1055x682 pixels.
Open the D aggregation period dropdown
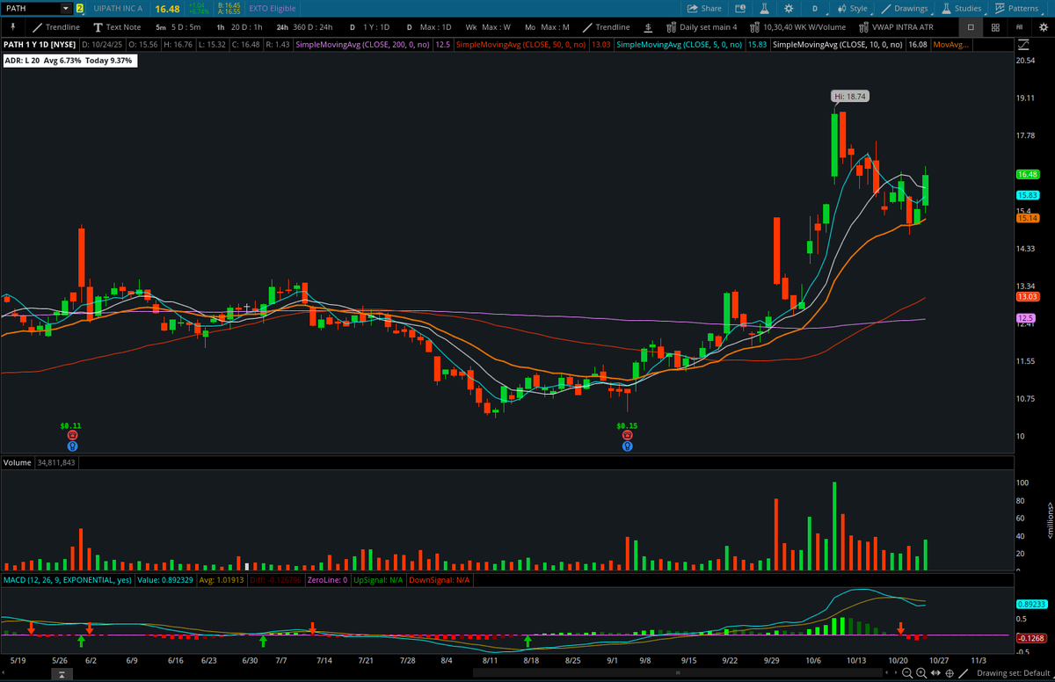tap(815, 8)
